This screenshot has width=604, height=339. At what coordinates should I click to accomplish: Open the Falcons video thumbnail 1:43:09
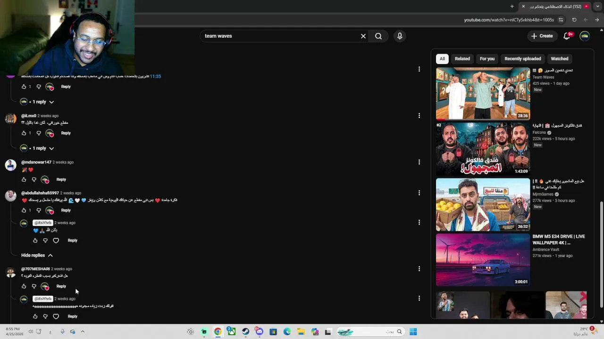[483, 149]
